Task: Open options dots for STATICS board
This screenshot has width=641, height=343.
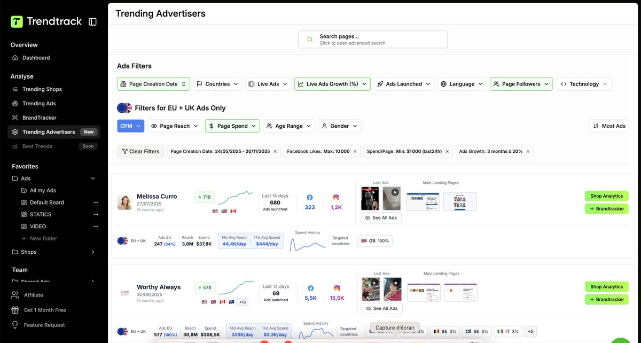Action: coord(96,214)
